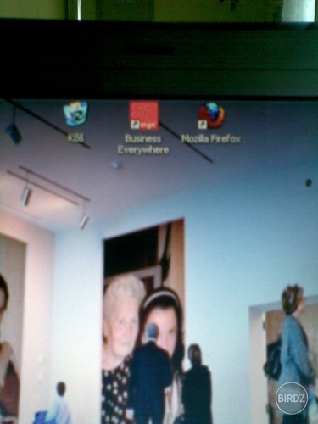
Task: Click the blue spotlight at top-left of wallpaper
Action: [x=14, y=132]
